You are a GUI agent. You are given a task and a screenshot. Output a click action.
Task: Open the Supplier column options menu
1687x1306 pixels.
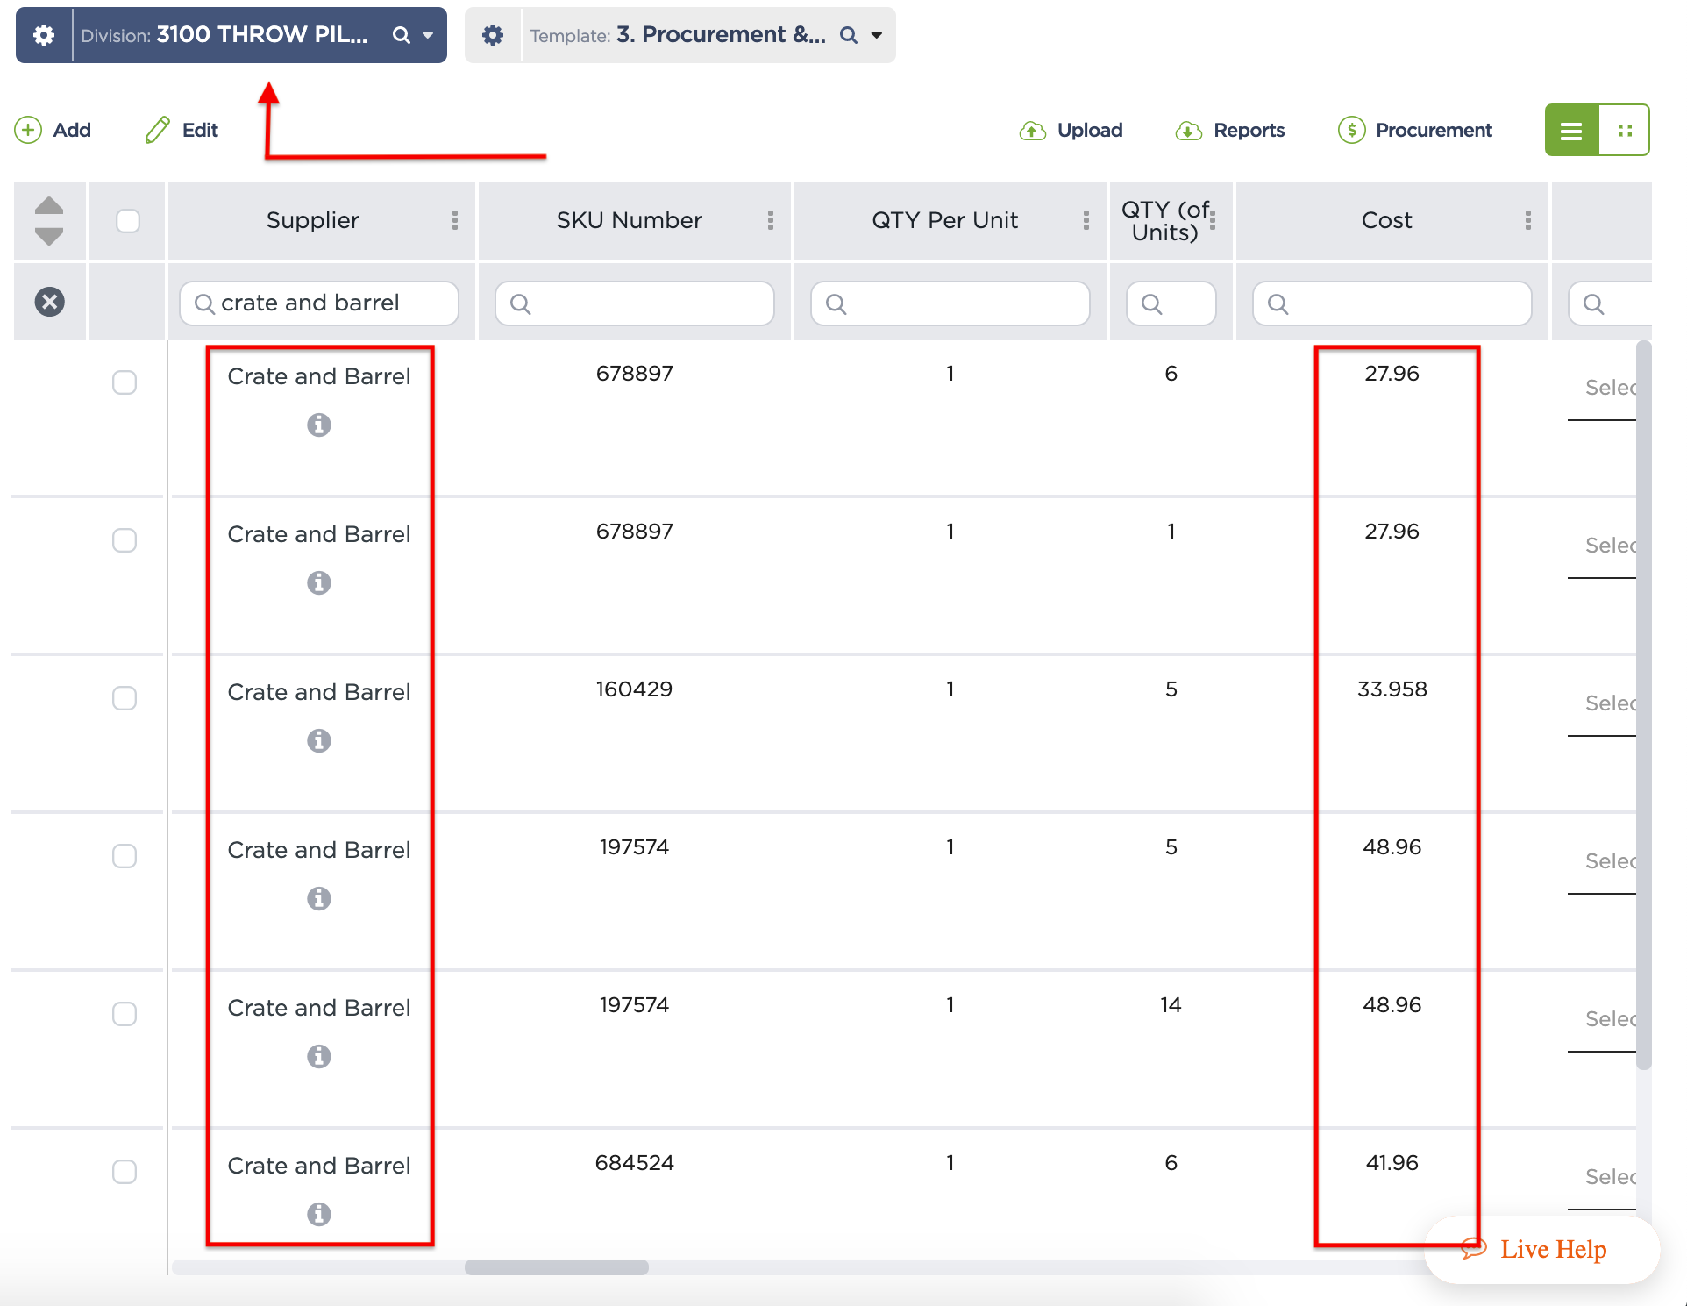coord(455,221)
